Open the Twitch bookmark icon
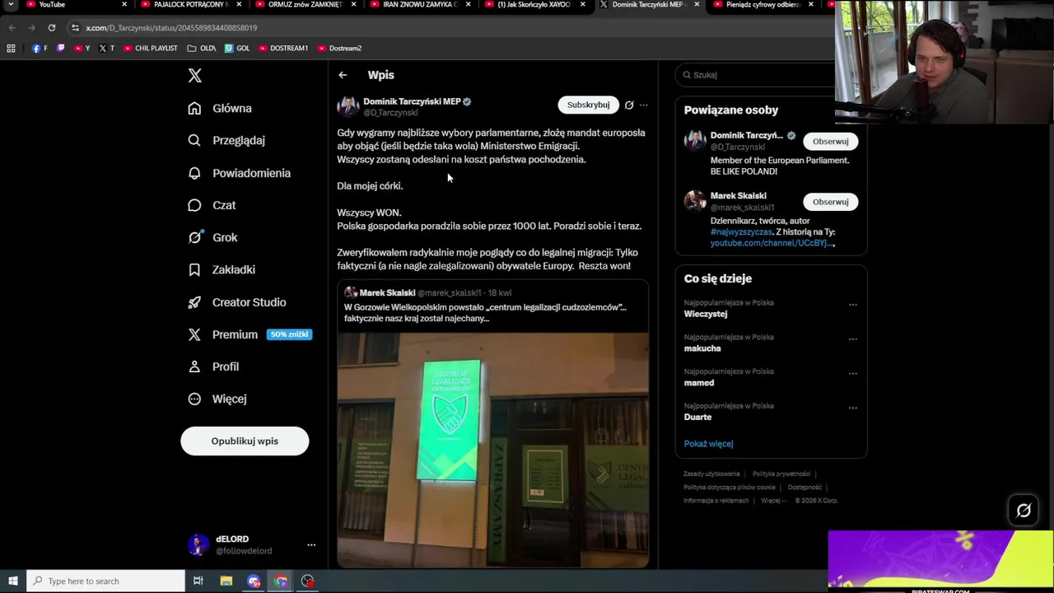 [x=60, y=49]
